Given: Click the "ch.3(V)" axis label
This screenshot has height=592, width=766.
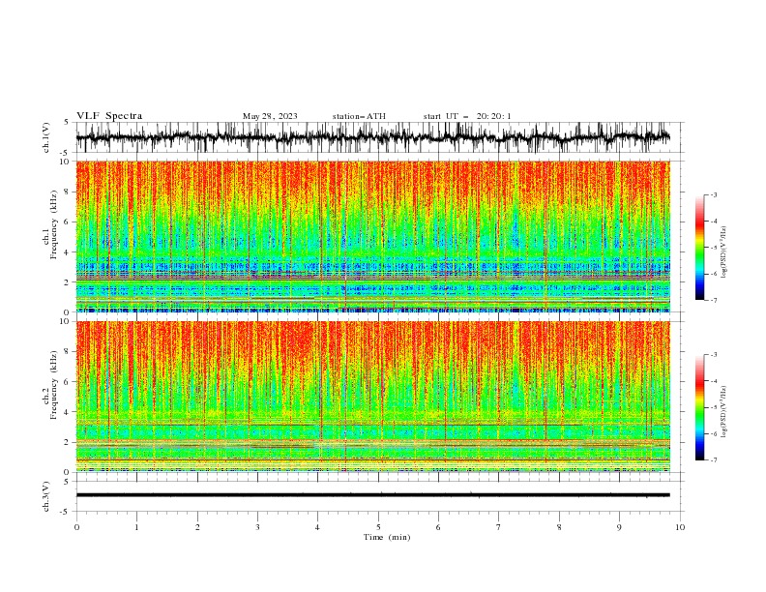Looking at the screenshot, I should coord(46,496).
